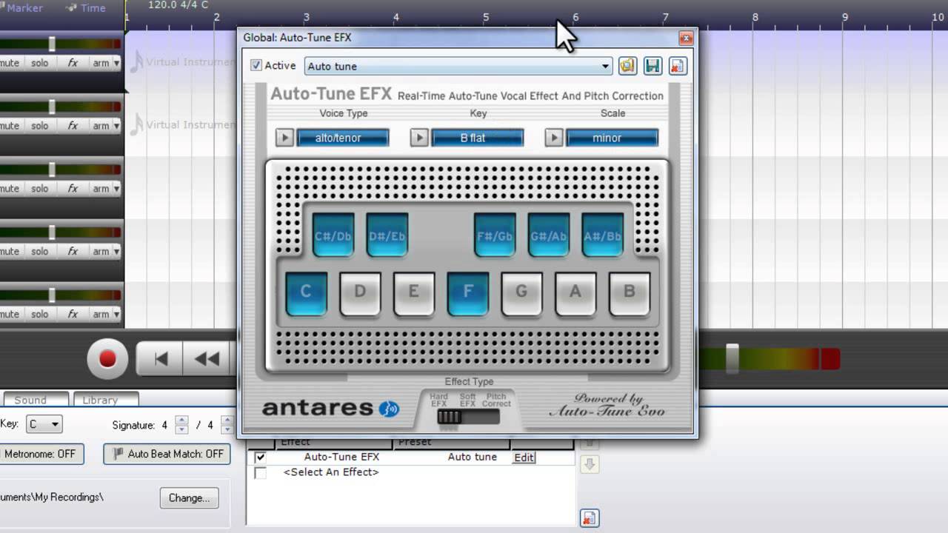The image size is (948, 533).
Task: Enable the G note key
Action: (x=521, y=294)
